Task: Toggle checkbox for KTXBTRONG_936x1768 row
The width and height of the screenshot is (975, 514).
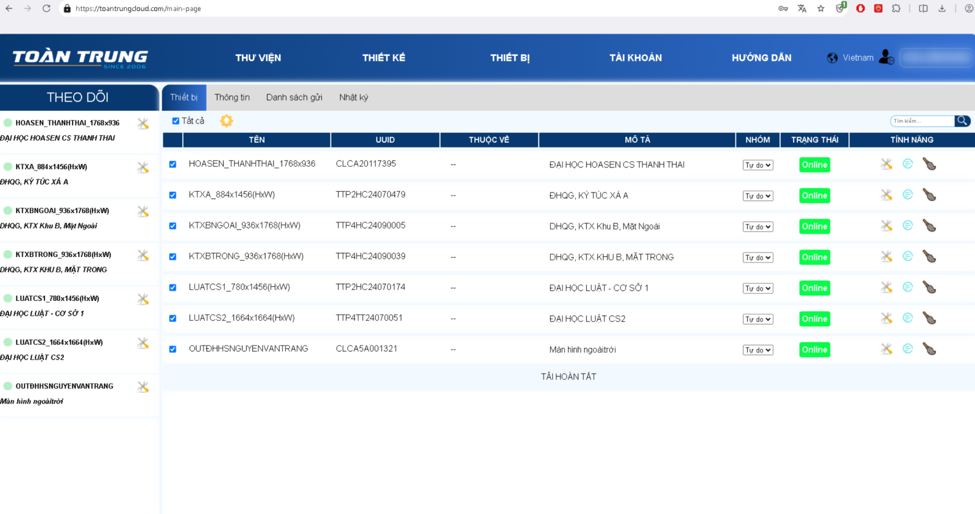Action: click(x=172, y=257)
